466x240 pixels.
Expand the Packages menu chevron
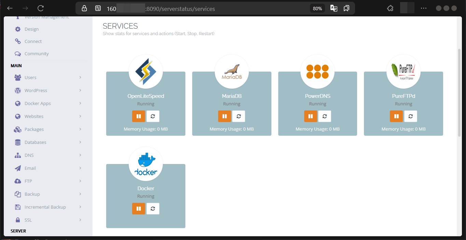(x=80, y=129)
